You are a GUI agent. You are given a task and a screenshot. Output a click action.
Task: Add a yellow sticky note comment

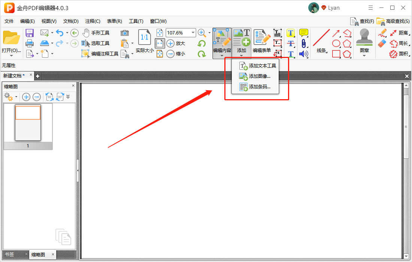[304, 33]
